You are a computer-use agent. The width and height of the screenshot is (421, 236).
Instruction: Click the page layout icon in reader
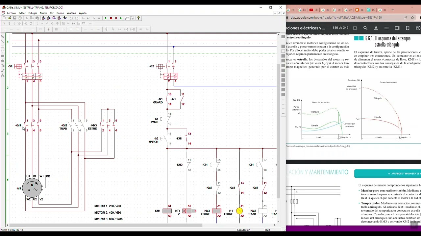click(397, 28)
